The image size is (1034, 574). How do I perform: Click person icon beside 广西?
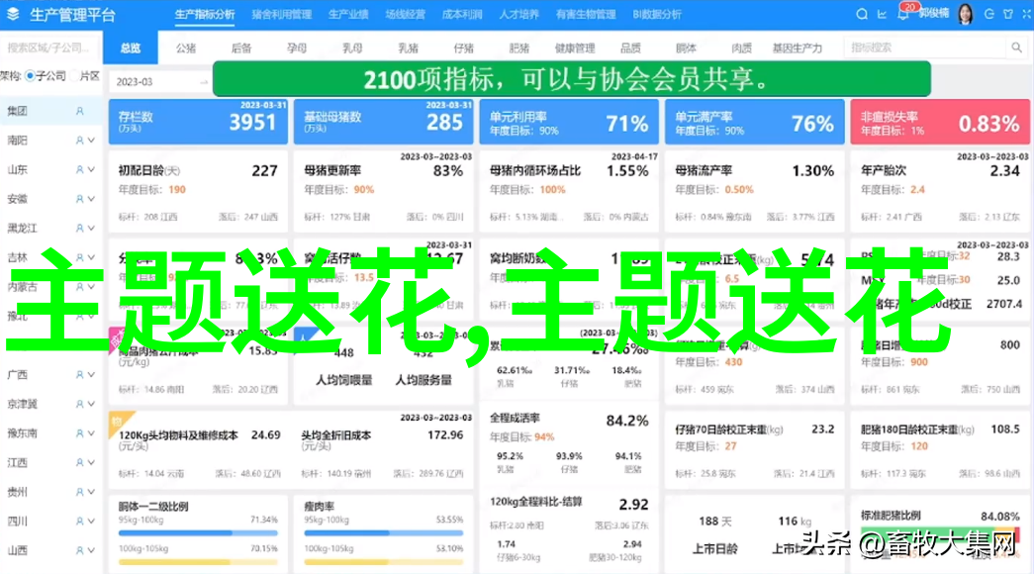coord(80,375)
